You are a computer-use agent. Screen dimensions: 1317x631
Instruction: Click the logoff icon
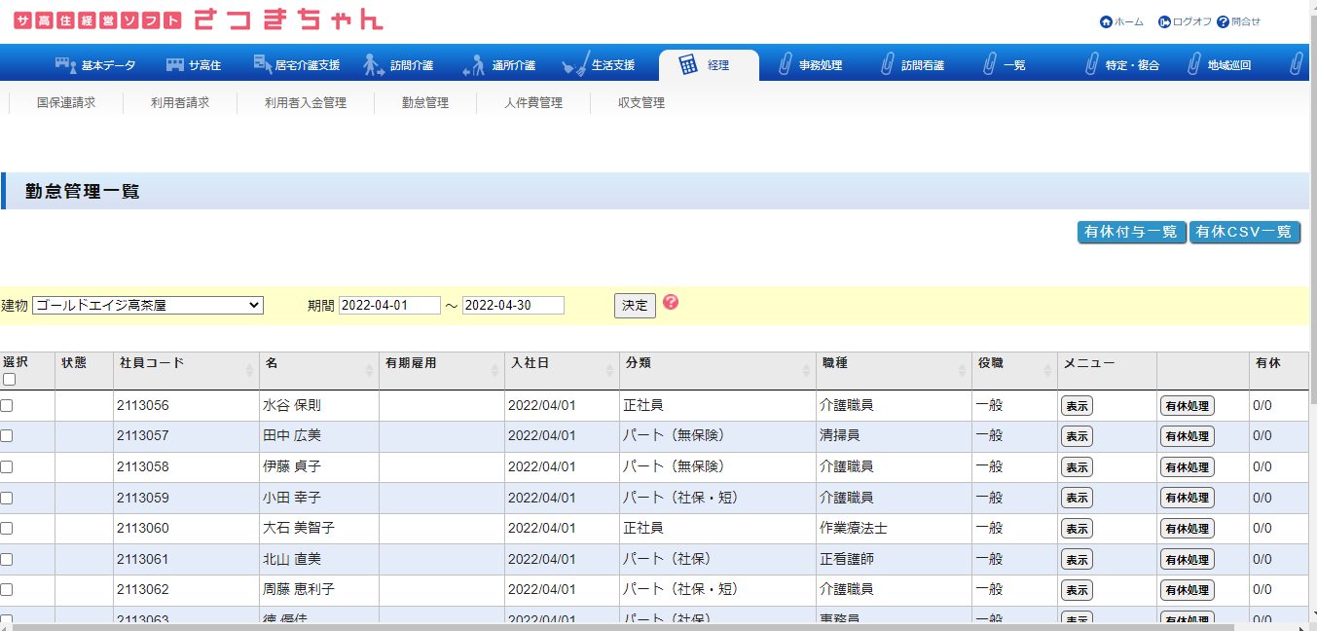(x=1164, y=21)
